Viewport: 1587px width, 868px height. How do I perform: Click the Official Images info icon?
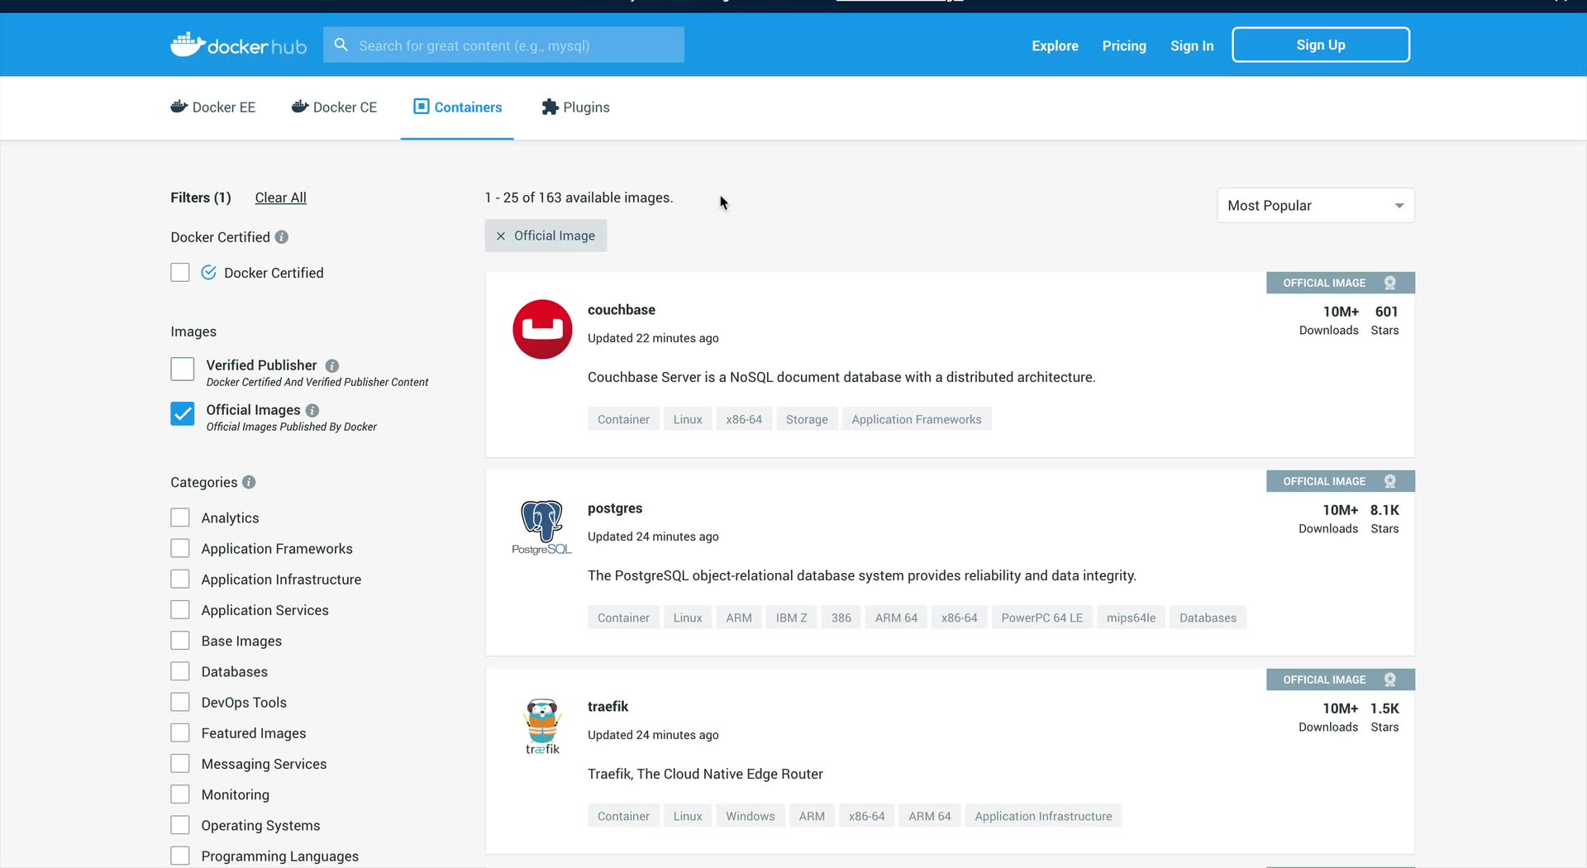(312, 410)
